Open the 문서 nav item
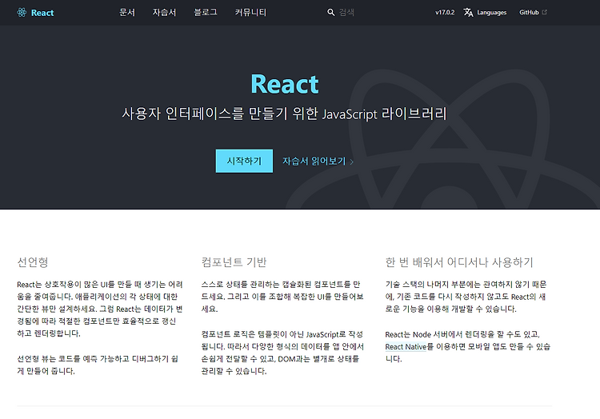This screenshot has width=600, height=419. 127,12
